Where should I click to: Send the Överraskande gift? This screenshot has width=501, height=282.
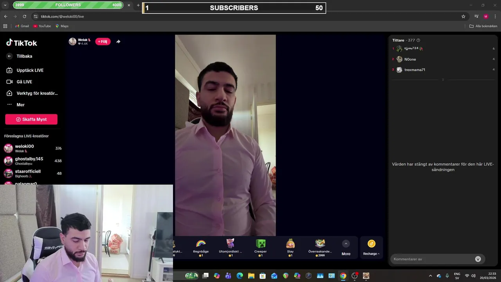320,248
